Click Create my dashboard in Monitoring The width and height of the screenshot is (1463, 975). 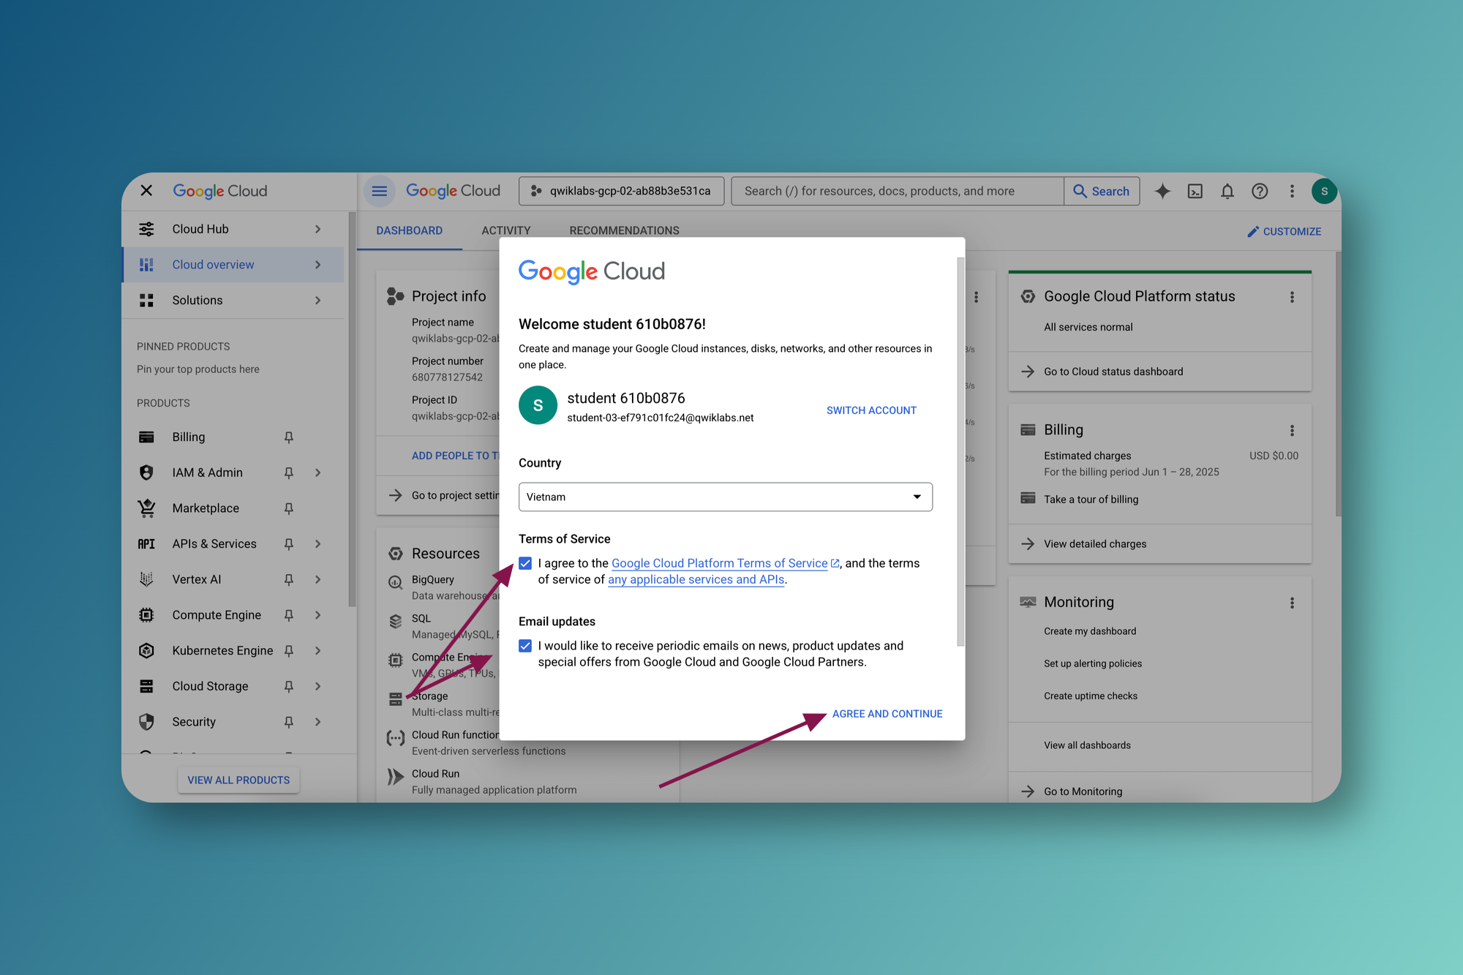point(1090,631)
